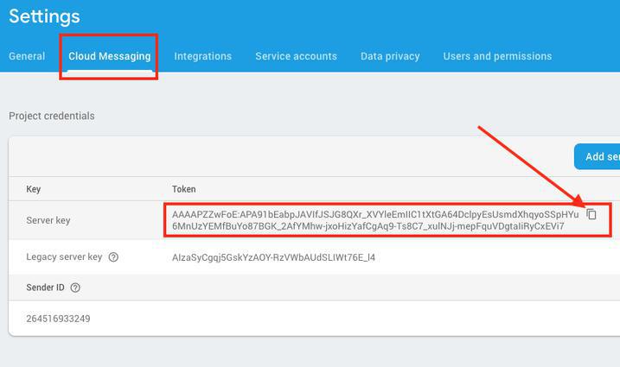Click the Server key row label
This screenshot has width=620, height=367.
tap(48, 220)
